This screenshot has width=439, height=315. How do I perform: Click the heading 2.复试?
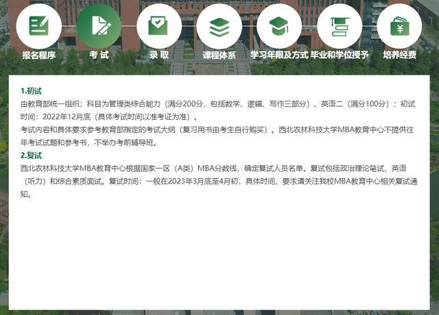click(31, 155)
